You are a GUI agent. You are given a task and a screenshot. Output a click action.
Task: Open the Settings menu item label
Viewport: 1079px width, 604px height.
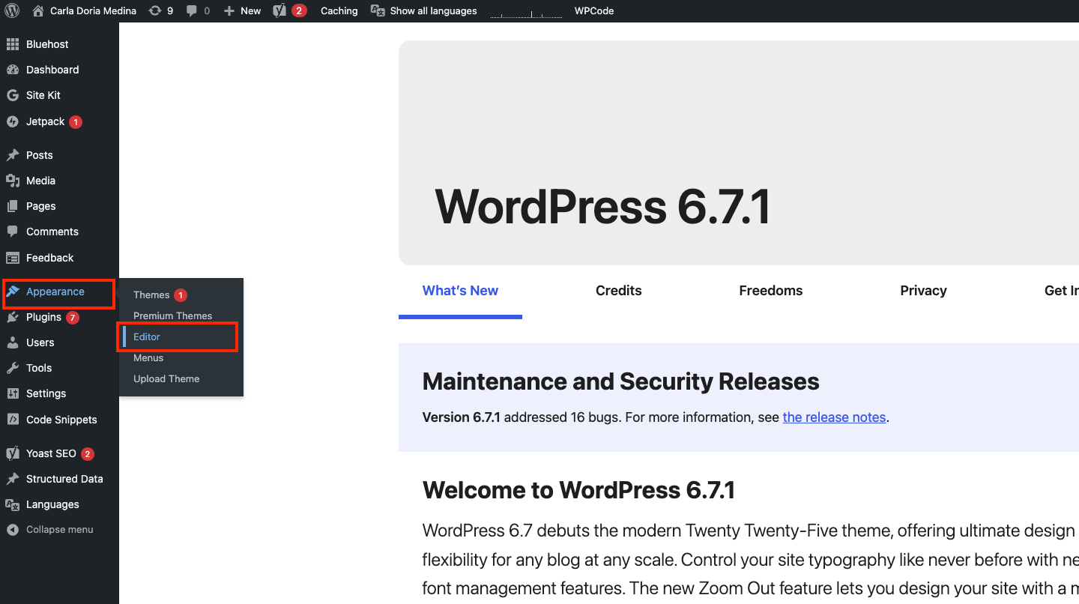pos(46,393)
